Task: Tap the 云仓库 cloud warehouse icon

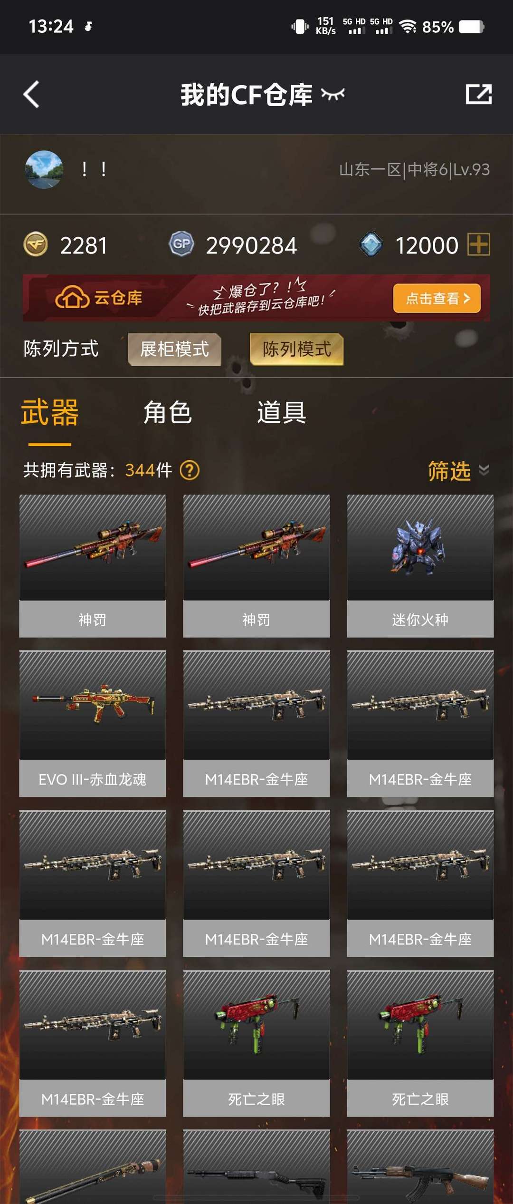Action: tap(72, 298)
